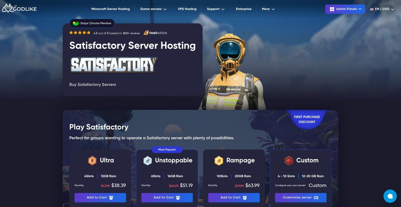Click the 4 - 10 Slots Custom spec
Viewport: 401px width, 207px height.
(286, 176)
